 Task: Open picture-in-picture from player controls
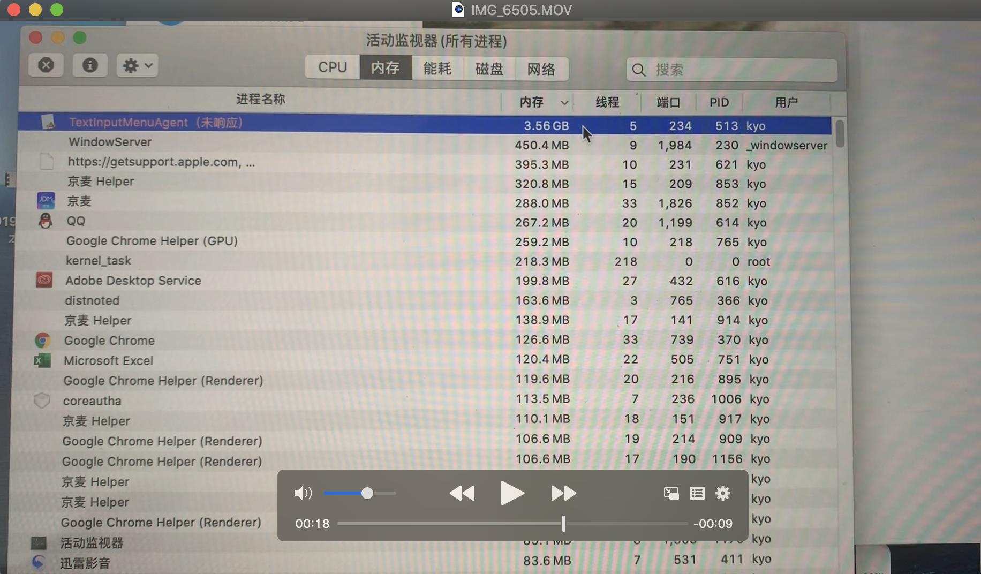coord(671,493)
